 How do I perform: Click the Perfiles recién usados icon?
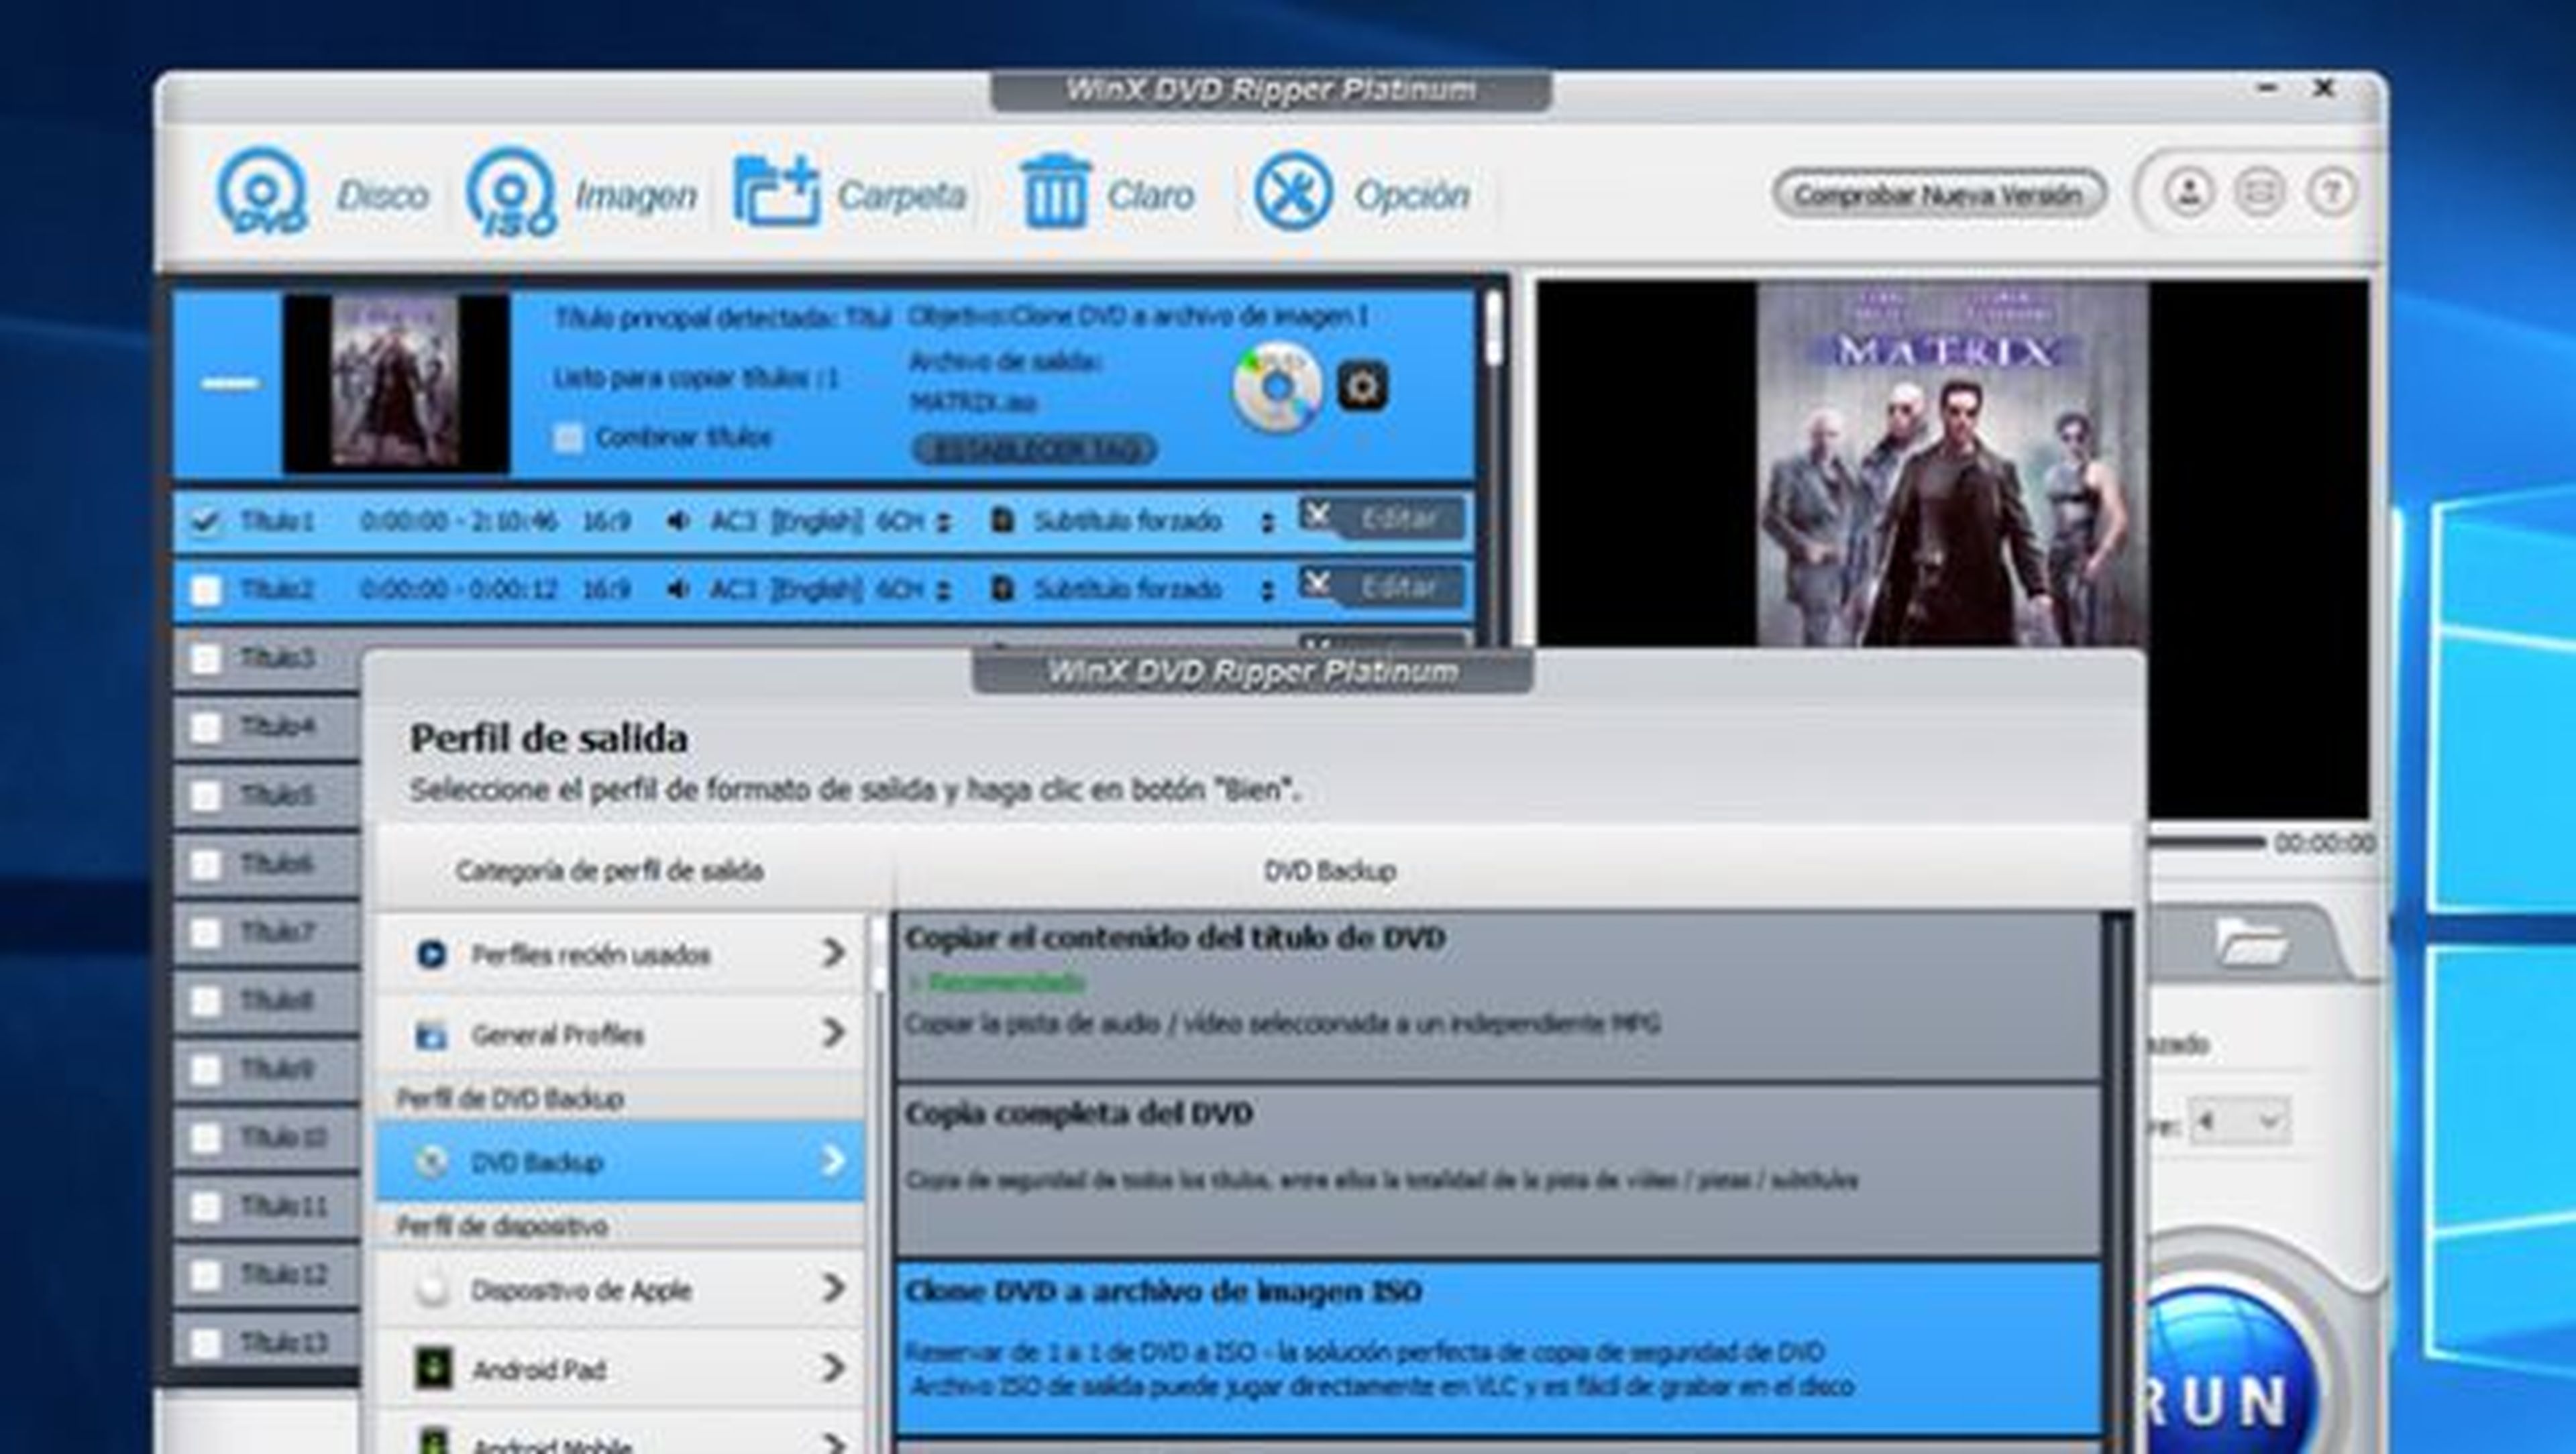[431, 954]
